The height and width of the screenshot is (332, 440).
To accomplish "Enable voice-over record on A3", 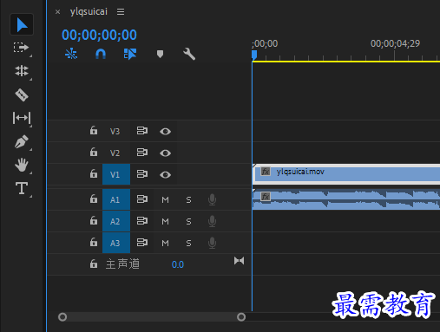I will coord(212,243).
